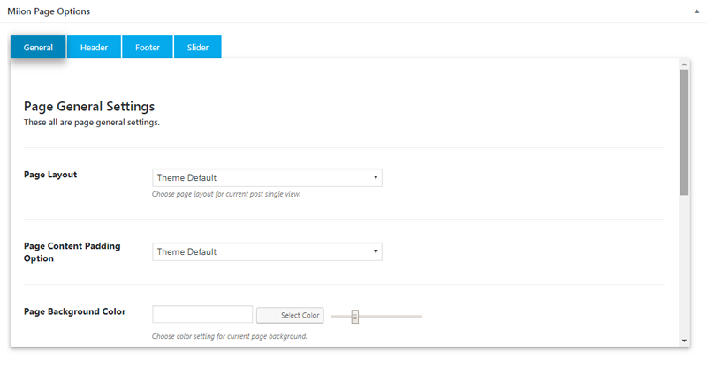Viewport: 707px width, 367px height.
Task: Select the Footer tab
Action: coord(148,48)
